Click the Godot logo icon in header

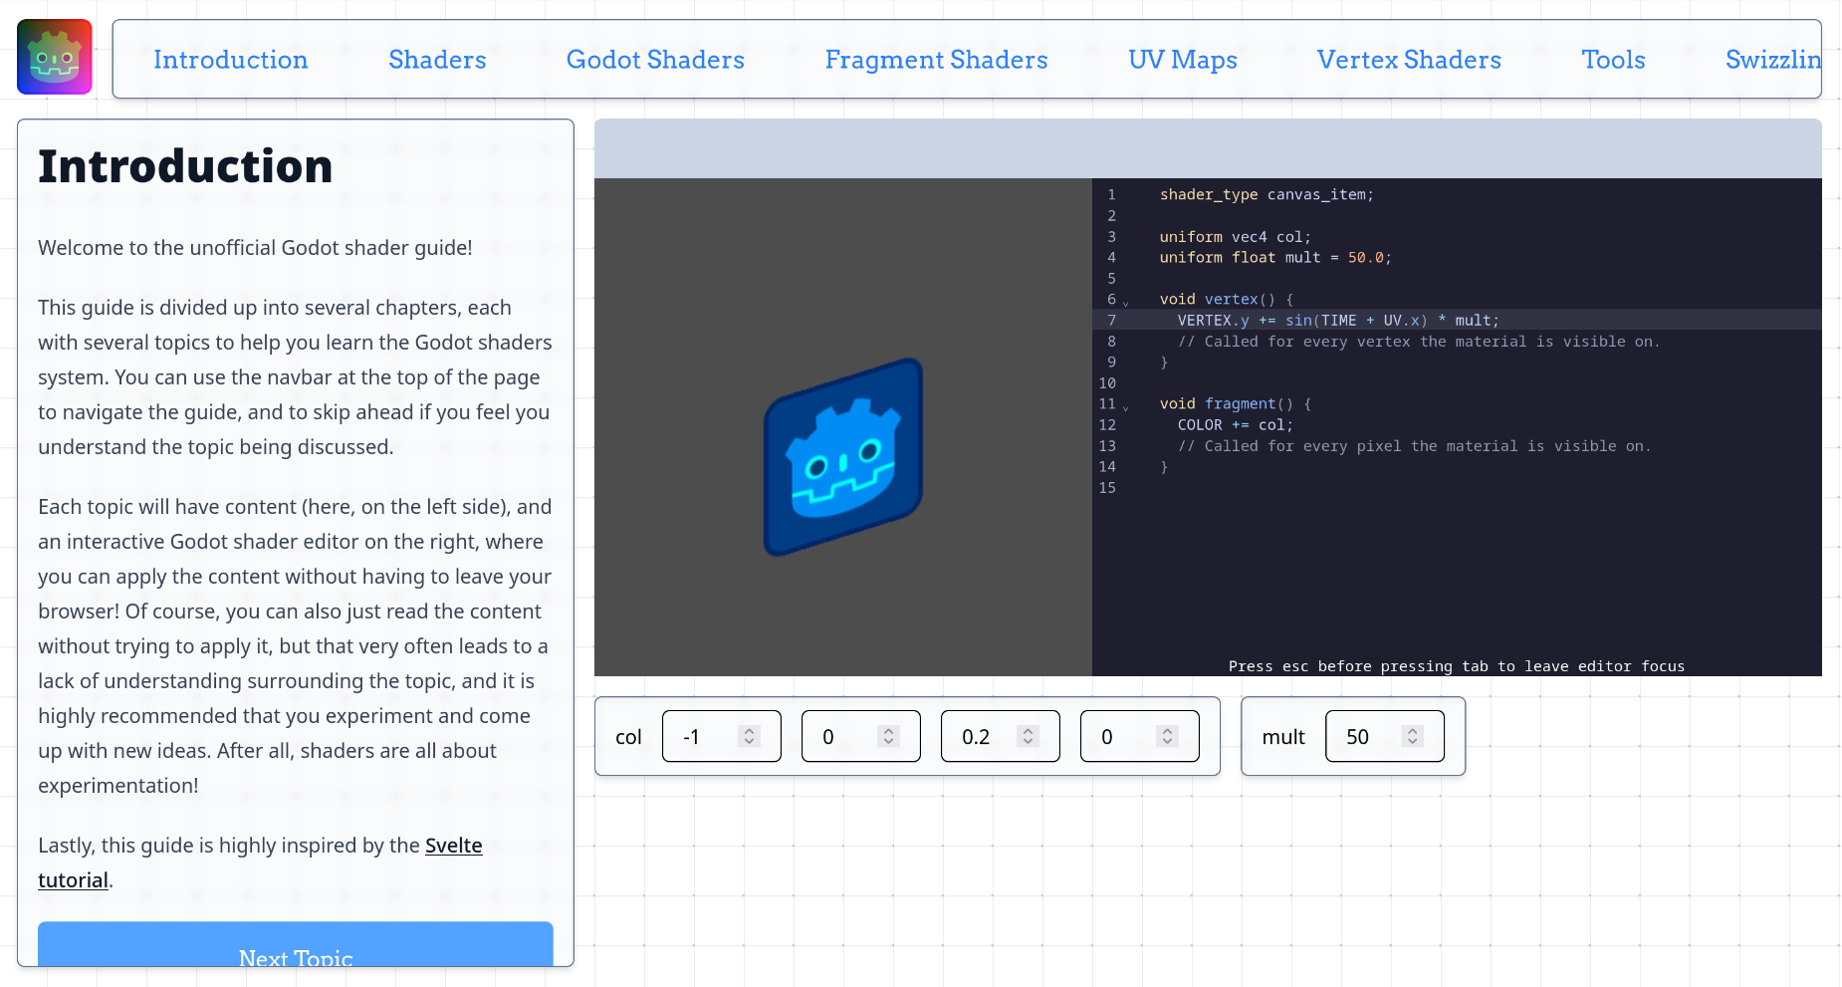55,58
